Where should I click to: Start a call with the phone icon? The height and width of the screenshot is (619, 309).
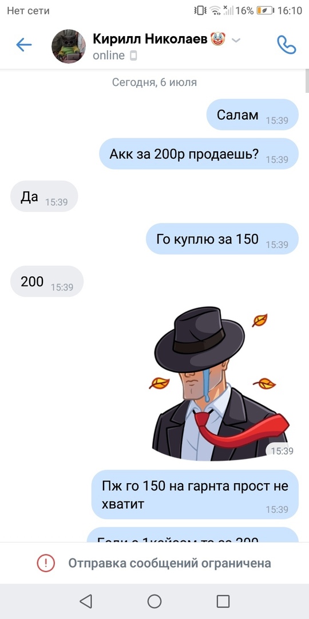pos(287,45)
